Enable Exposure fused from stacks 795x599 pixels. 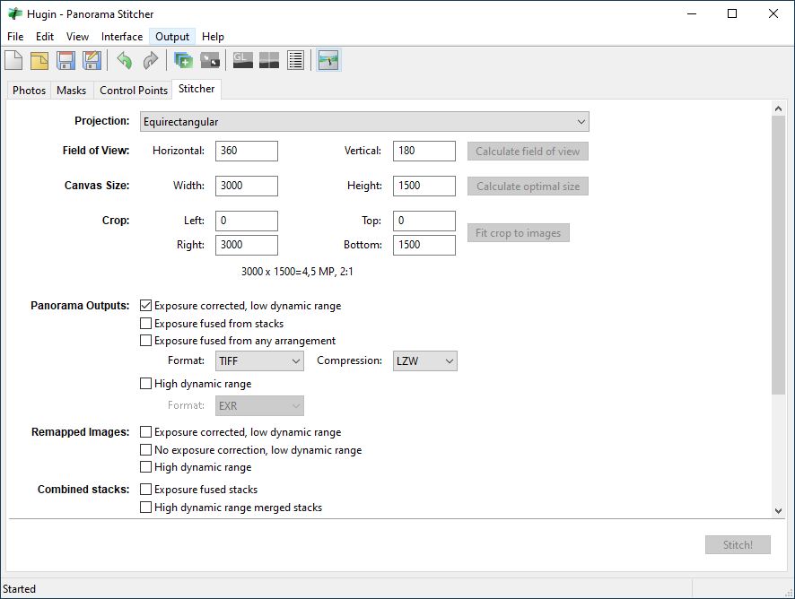[145, 324]
